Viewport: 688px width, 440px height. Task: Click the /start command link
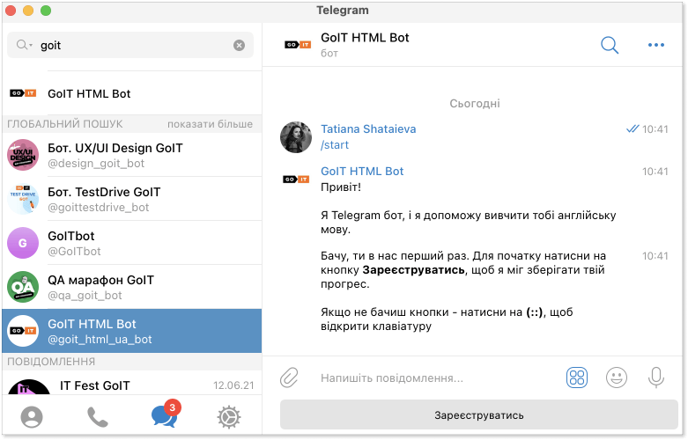click(335, 144)
